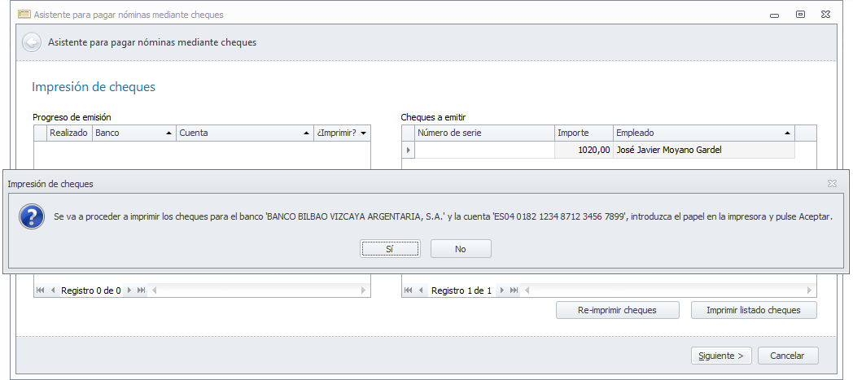Decline printing with the No button
Image resolution: width=853 pixels, height=380 pixels.
point(461,249)
